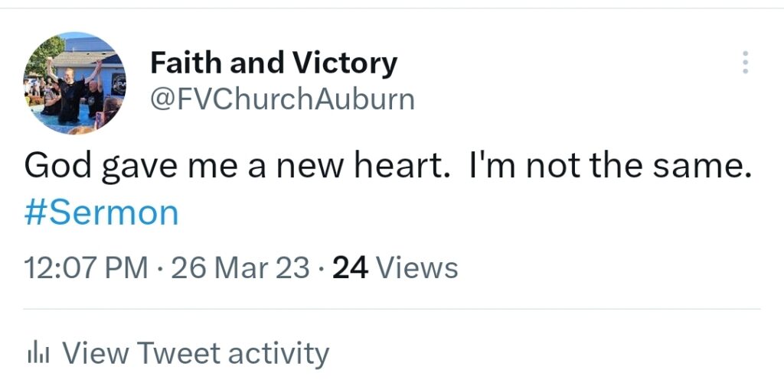Open the three-dot more options menu
The image size is (784, 389).
point(745,63)
